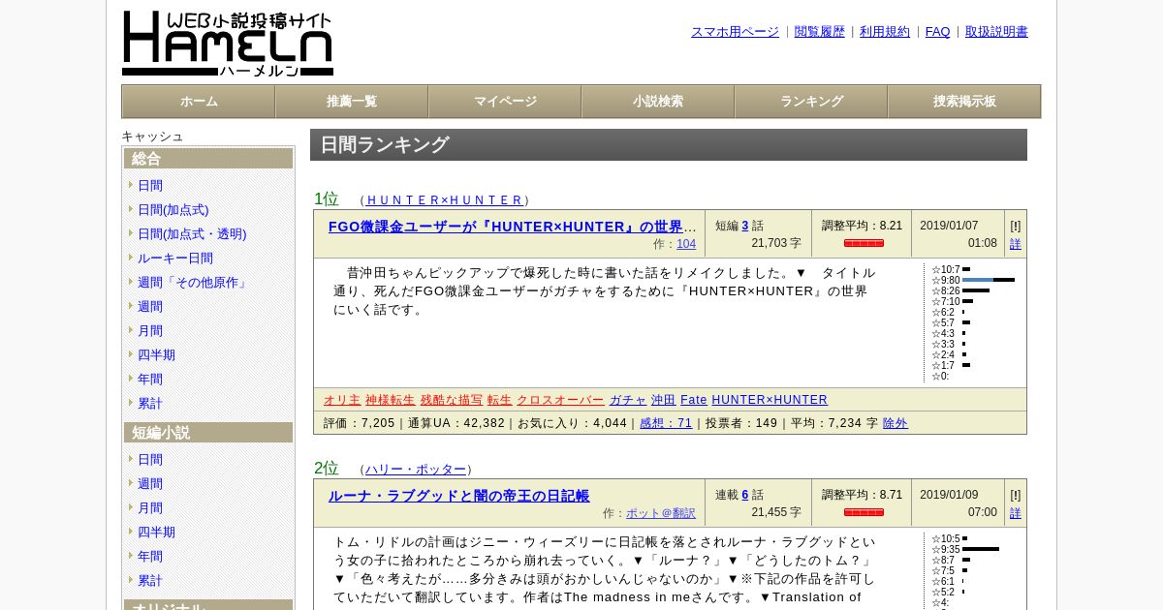This screenshot has width=1163, height=610.
Task: Select 累計 under the 総合 sidebar section
Action: tap(150, 404)
